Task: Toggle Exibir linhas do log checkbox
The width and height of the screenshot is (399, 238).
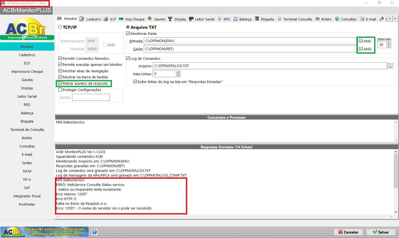Action: point(135,82)
